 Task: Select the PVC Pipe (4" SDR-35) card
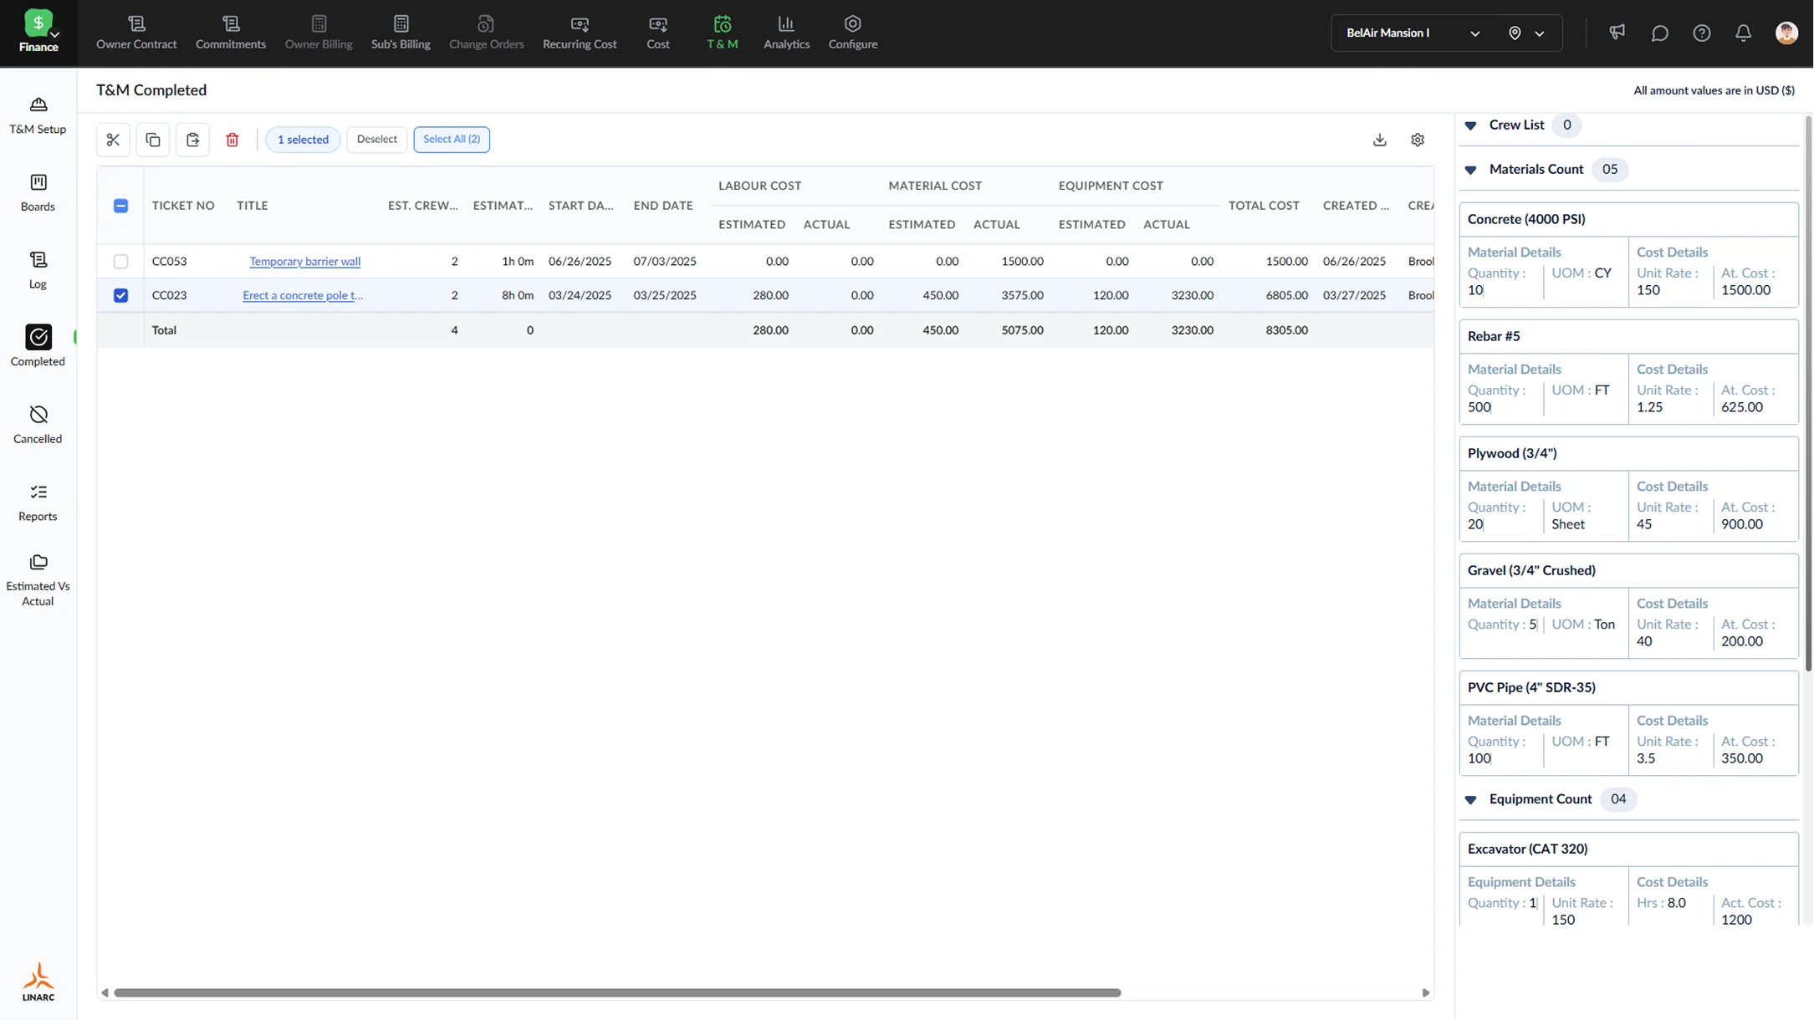tap(1628, 722)
